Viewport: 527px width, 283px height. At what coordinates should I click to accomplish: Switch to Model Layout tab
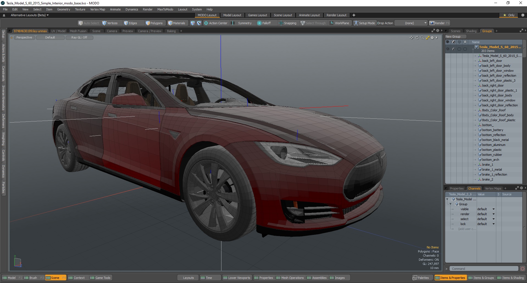tap(232, 15)
